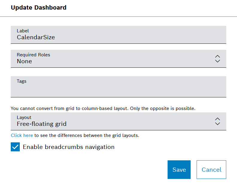Open the Layout dropdown
237x190 pixels.
pos(118,121)
